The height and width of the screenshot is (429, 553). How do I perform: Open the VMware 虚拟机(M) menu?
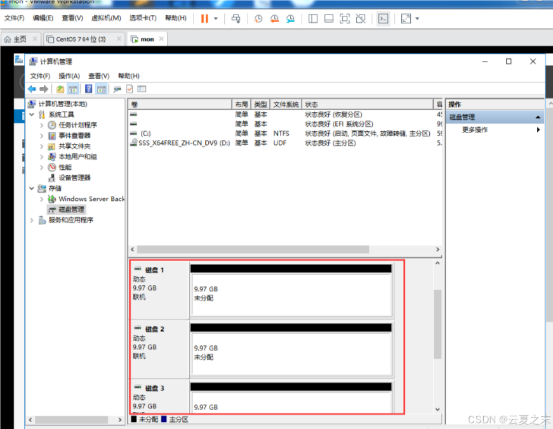[x=106, y=18]
